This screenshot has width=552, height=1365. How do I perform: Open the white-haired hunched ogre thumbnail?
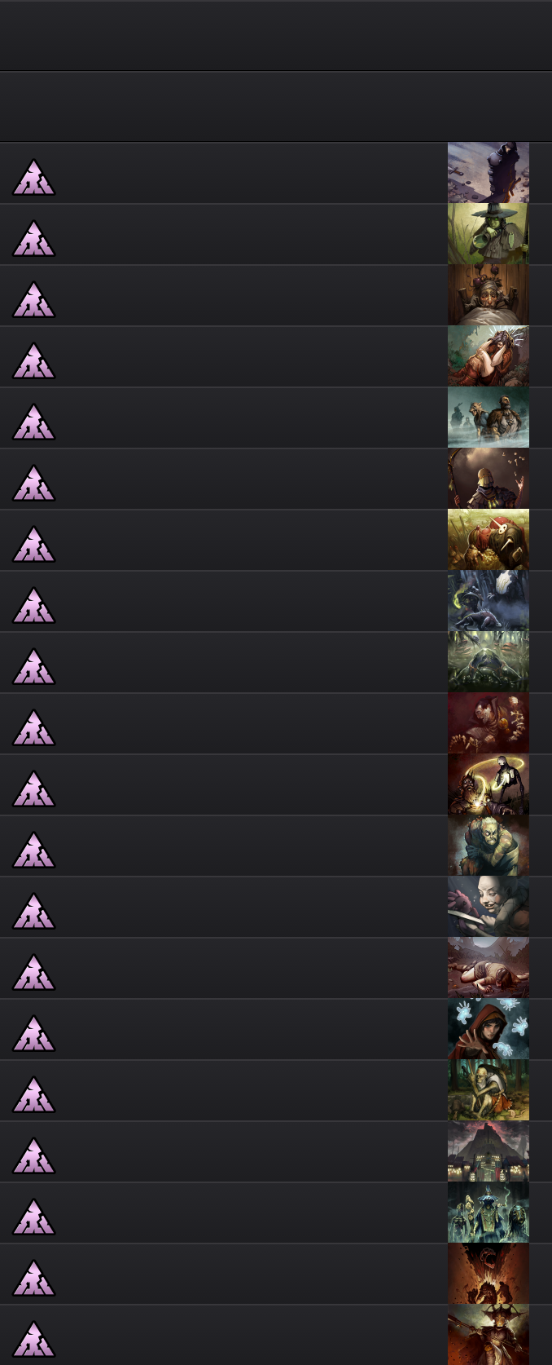[488, 846]
